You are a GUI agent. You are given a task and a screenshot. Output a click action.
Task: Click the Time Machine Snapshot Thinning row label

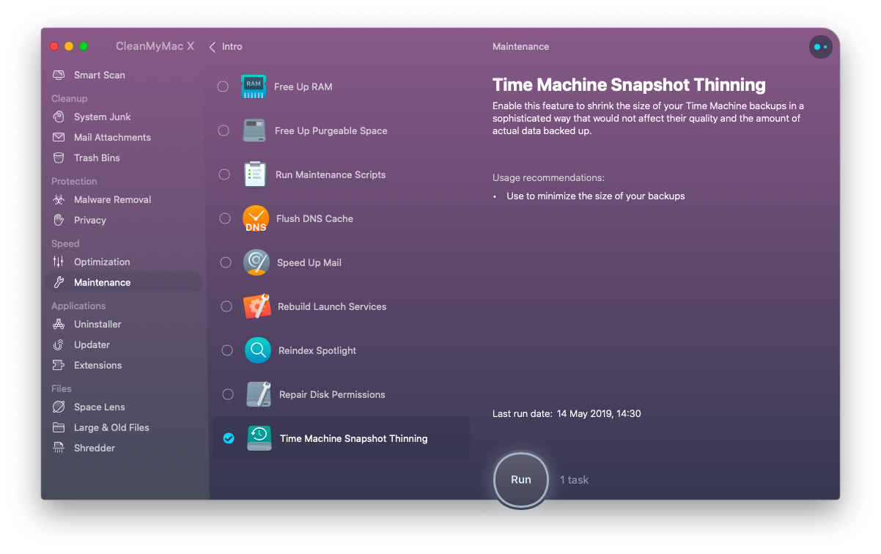click(354, 439)
